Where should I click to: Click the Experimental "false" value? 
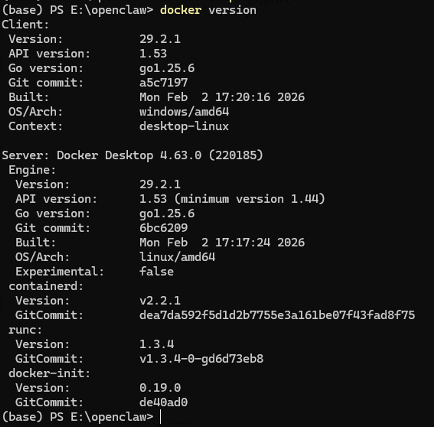tap(157, 272)
